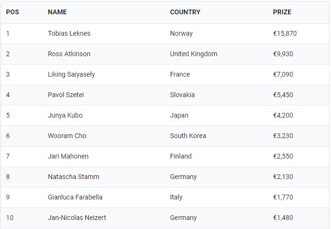Click on Natascha Stamm's name

coord(73,177)
